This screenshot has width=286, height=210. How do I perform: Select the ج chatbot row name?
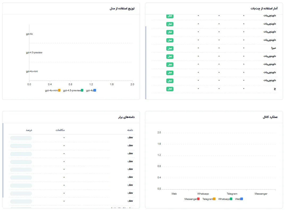(275, 89)
